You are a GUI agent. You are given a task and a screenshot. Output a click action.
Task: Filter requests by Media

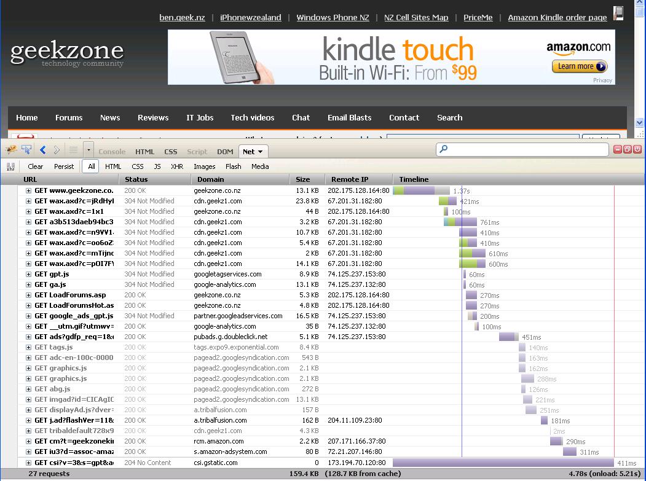(x=260, y=166)
